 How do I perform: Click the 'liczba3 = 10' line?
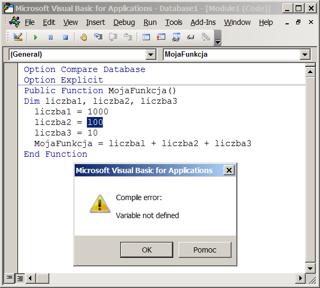point(66,133)
